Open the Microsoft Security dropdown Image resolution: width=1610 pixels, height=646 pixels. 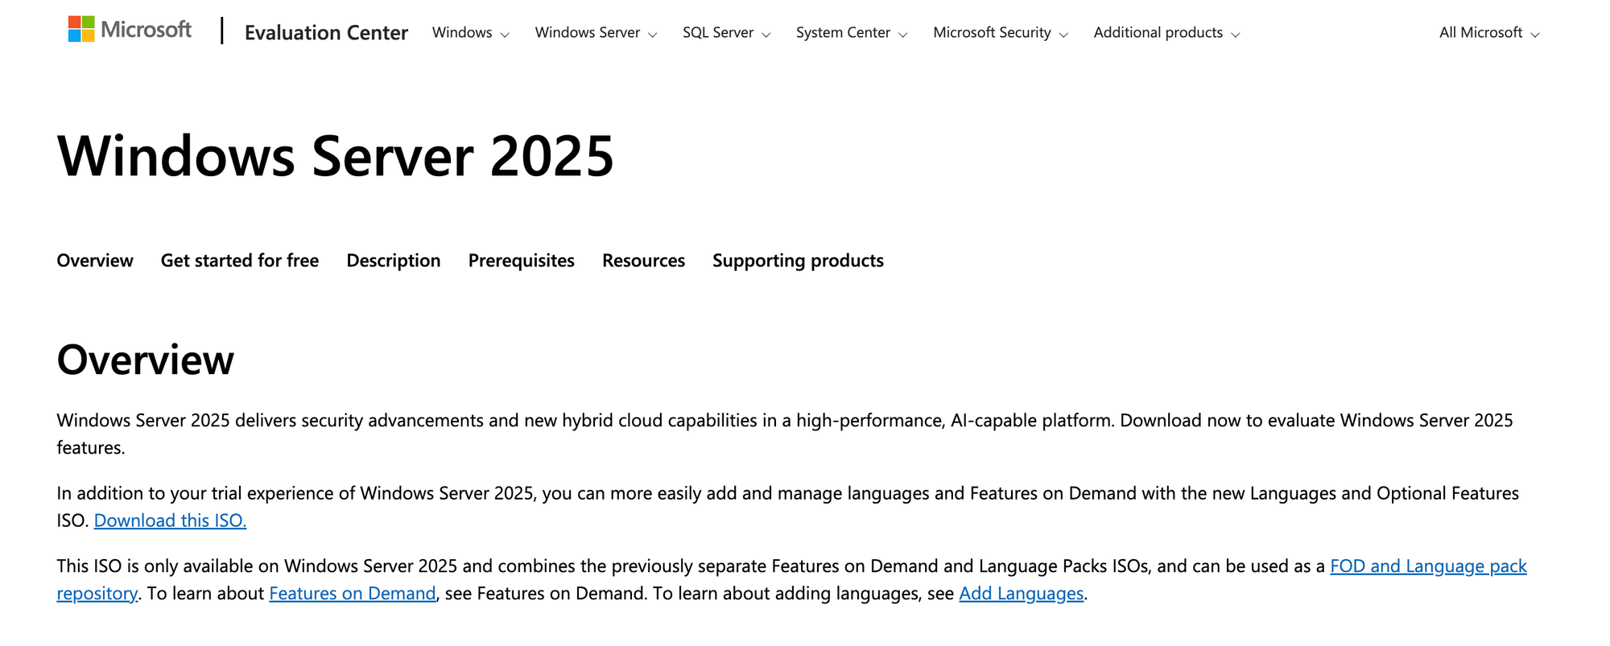1001,33
